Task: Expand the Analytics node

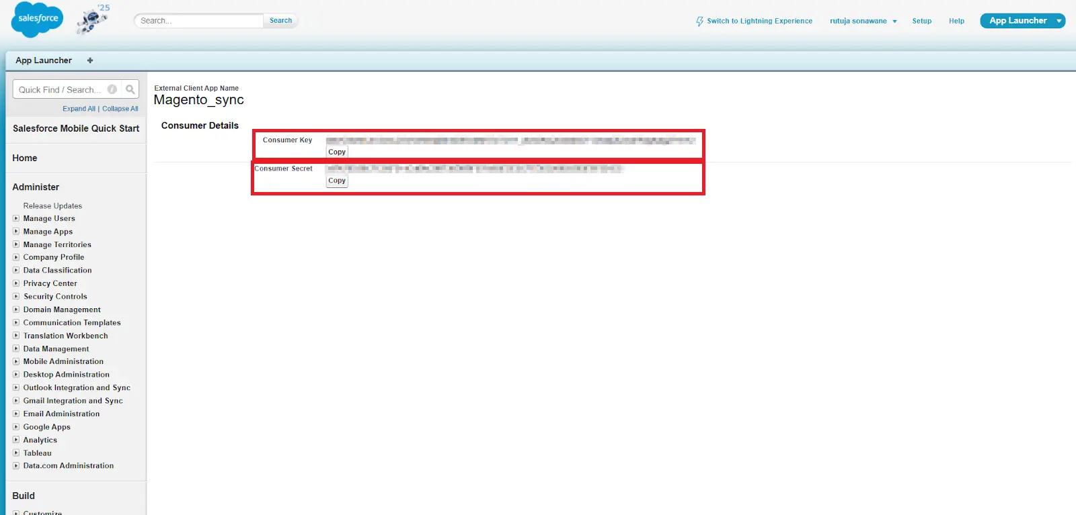Action: coord(16,440)
